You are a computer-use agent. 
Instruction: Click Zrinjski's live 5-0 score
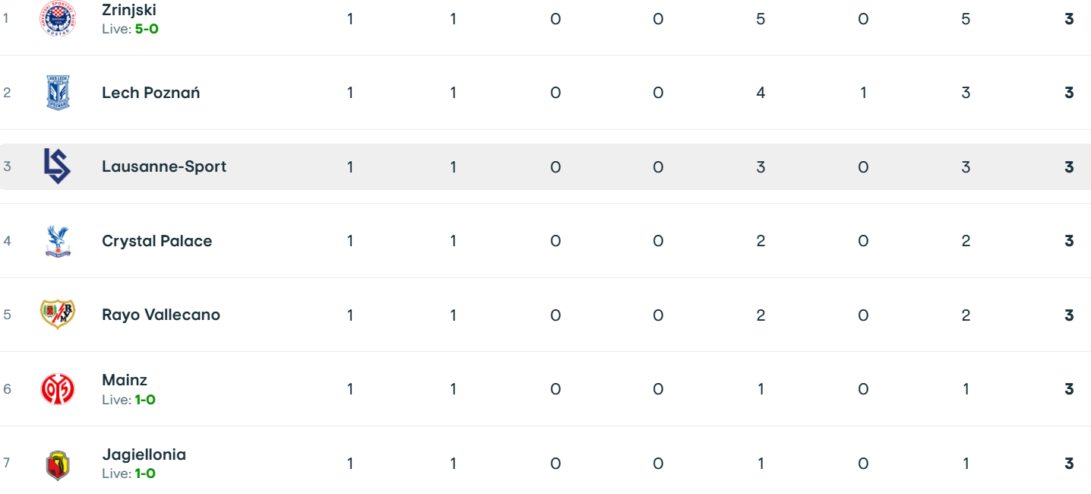[x=147, y=29]
